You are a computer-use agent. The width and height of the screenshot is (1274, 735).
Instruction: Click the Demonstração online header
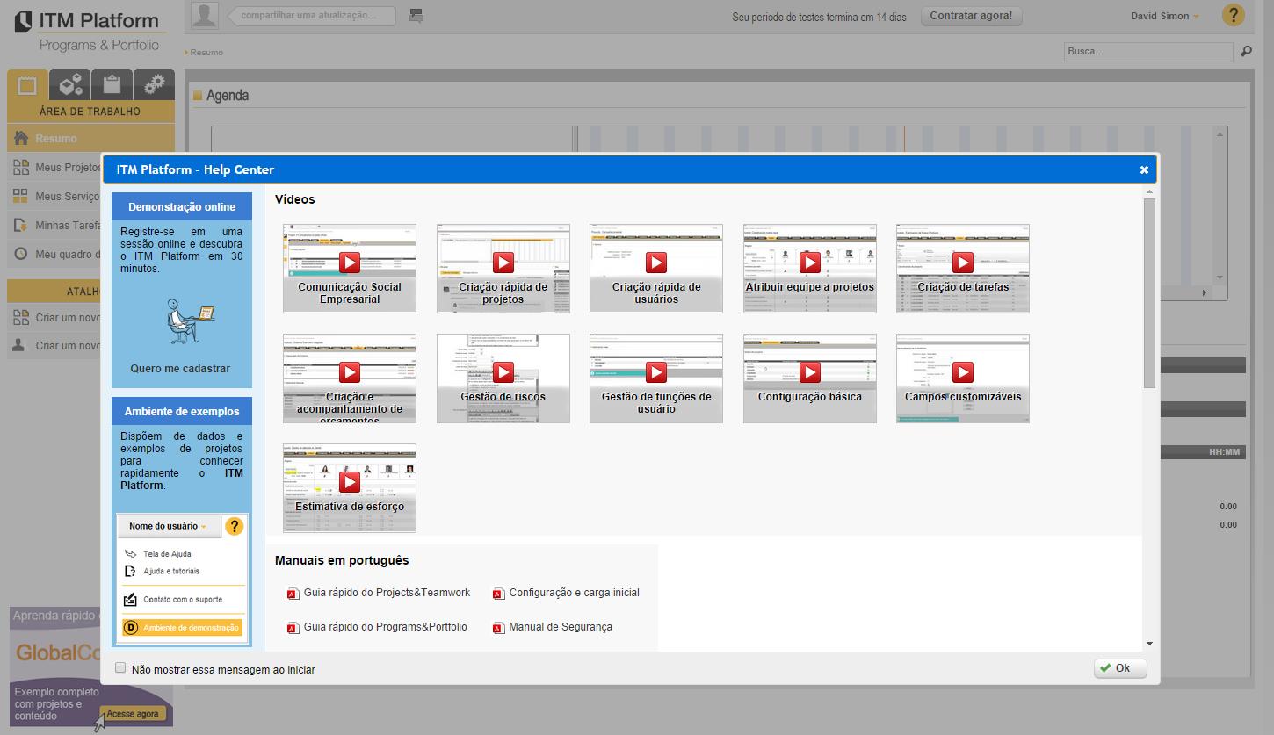click(182, 207)
